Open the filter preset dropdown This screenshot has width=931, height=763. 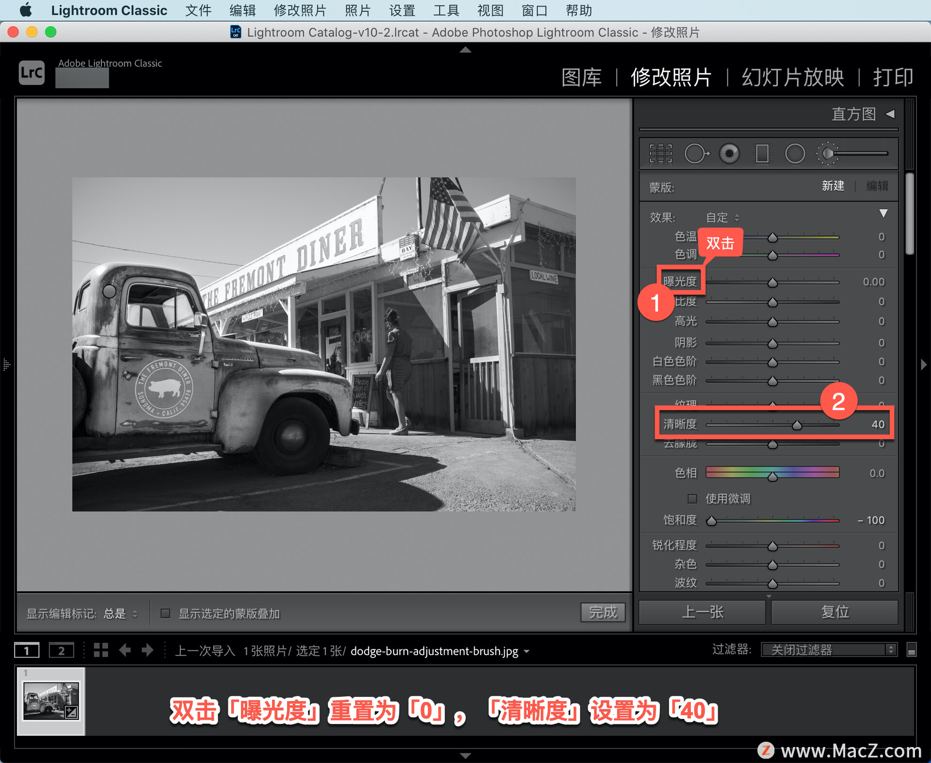829,650
